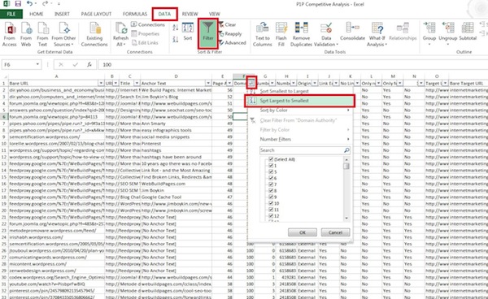Open Anchor Text column filter dropdown

208,84
